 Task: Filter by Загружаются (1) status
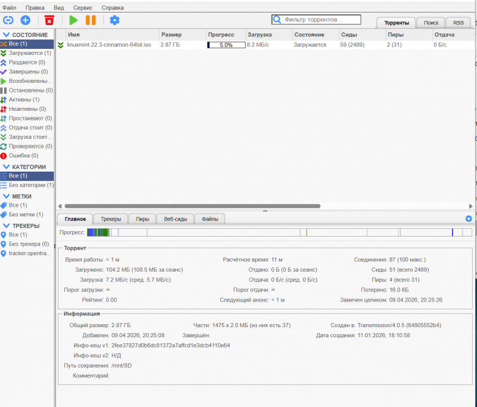[x=29, y=53]
